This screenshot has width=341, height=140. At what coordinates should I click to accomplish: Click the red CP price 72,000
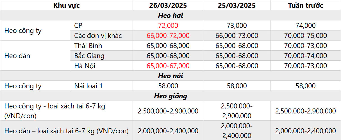coord(168,26)
